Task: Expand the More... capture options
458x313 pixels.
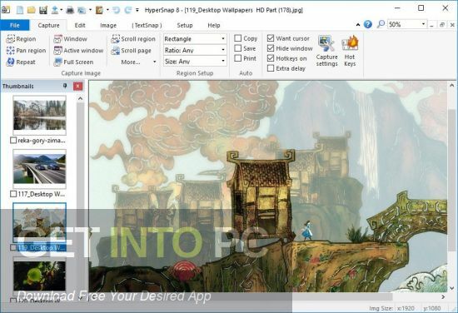Action: (138, 62)
